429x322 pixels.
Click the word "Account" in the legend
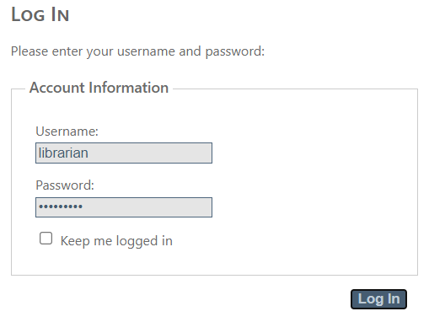(56, 88)
